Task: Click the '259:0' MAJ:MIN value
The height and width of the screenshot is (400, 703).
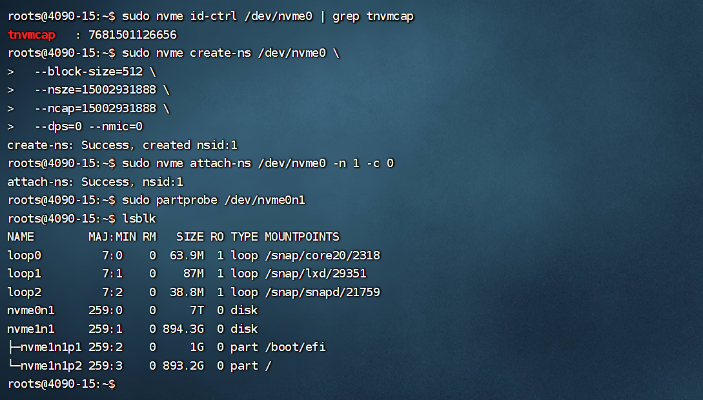Action: pos(105,310)
